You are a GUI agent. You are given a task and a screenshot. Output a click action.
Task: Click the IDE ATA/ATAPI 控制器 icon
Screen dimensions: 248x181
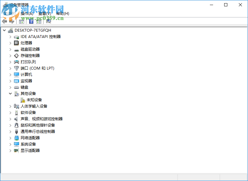pyautogui.click(x=17, y=37)
